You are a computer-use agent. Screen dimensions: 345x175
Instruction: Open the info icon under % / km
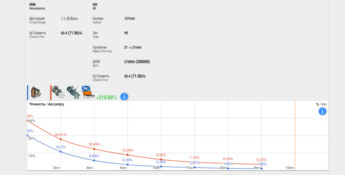click(x=322, y=111)
